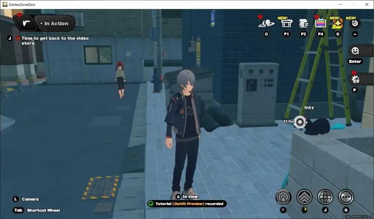Viewport: 374px width, 219px height.
Task: Open the gift box icon above P
Action: coord(355,79)
